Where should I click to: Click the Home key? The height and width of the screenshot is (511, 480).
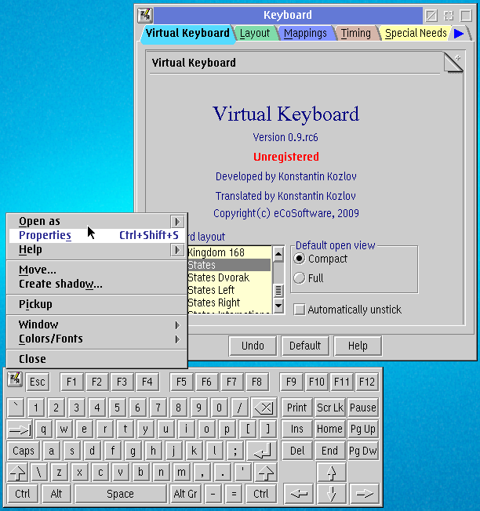click(329, 429)
